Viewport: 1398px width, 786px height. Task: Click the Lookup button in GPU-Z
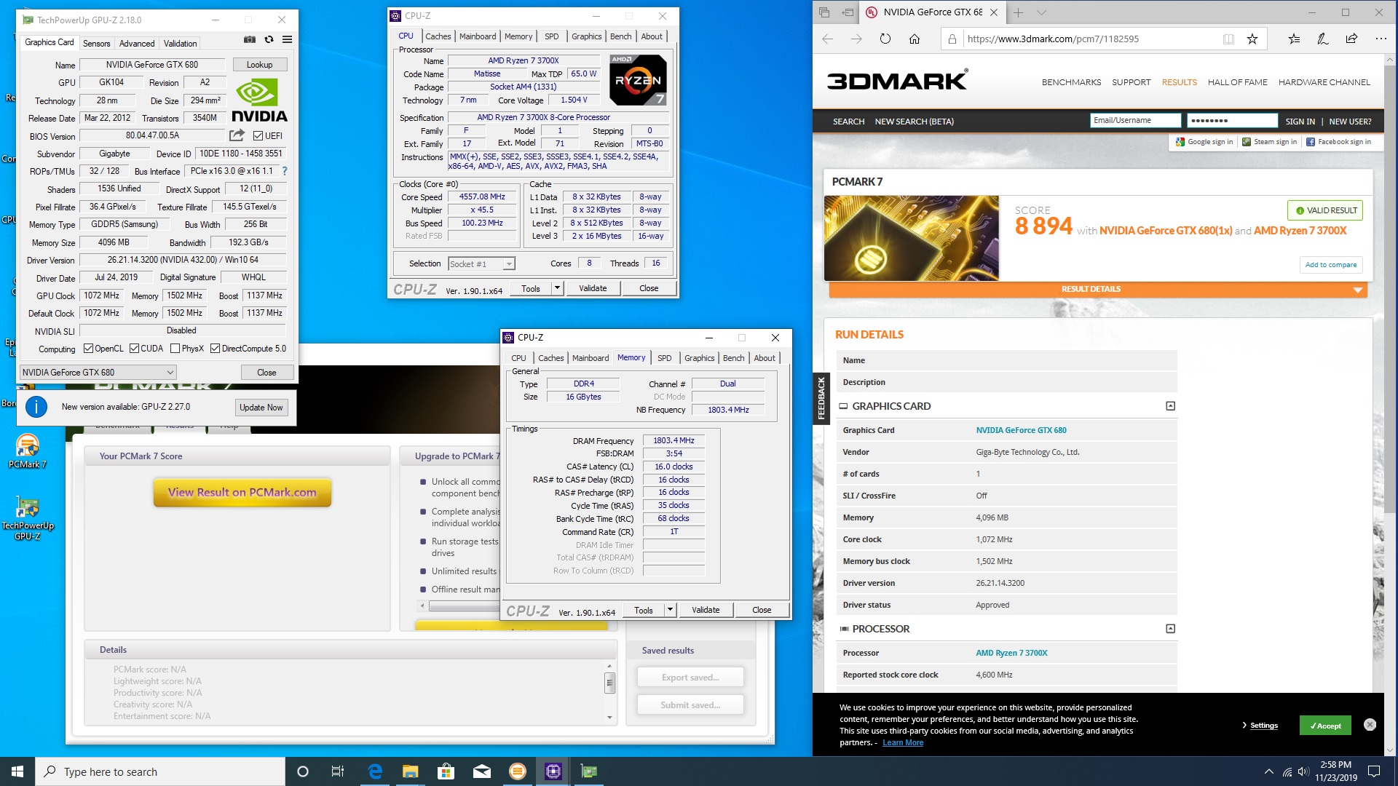tap(260, 65)
